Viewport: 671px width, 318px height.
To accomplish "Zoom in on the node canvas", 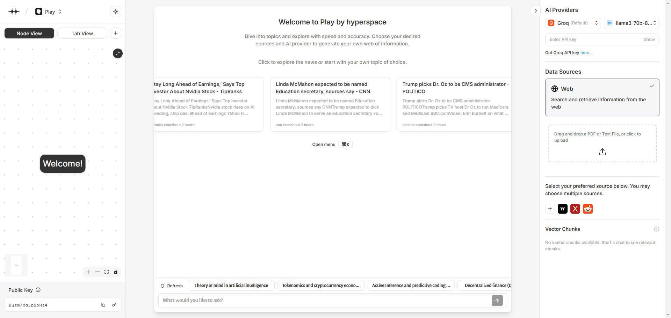I will pyautogui.click(x=88, y=272).
